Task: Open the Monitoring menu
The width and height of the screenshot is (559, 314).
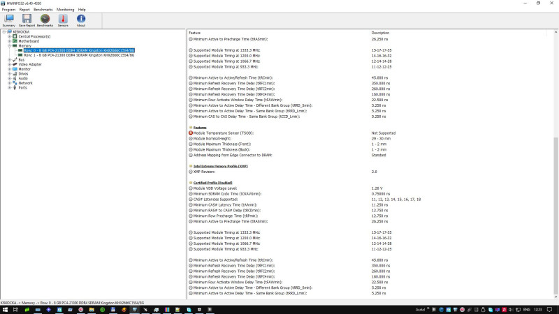Action: [65, 10]
